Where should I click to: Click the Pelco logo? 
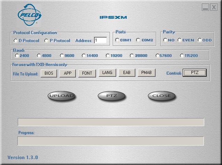point(30,15)
